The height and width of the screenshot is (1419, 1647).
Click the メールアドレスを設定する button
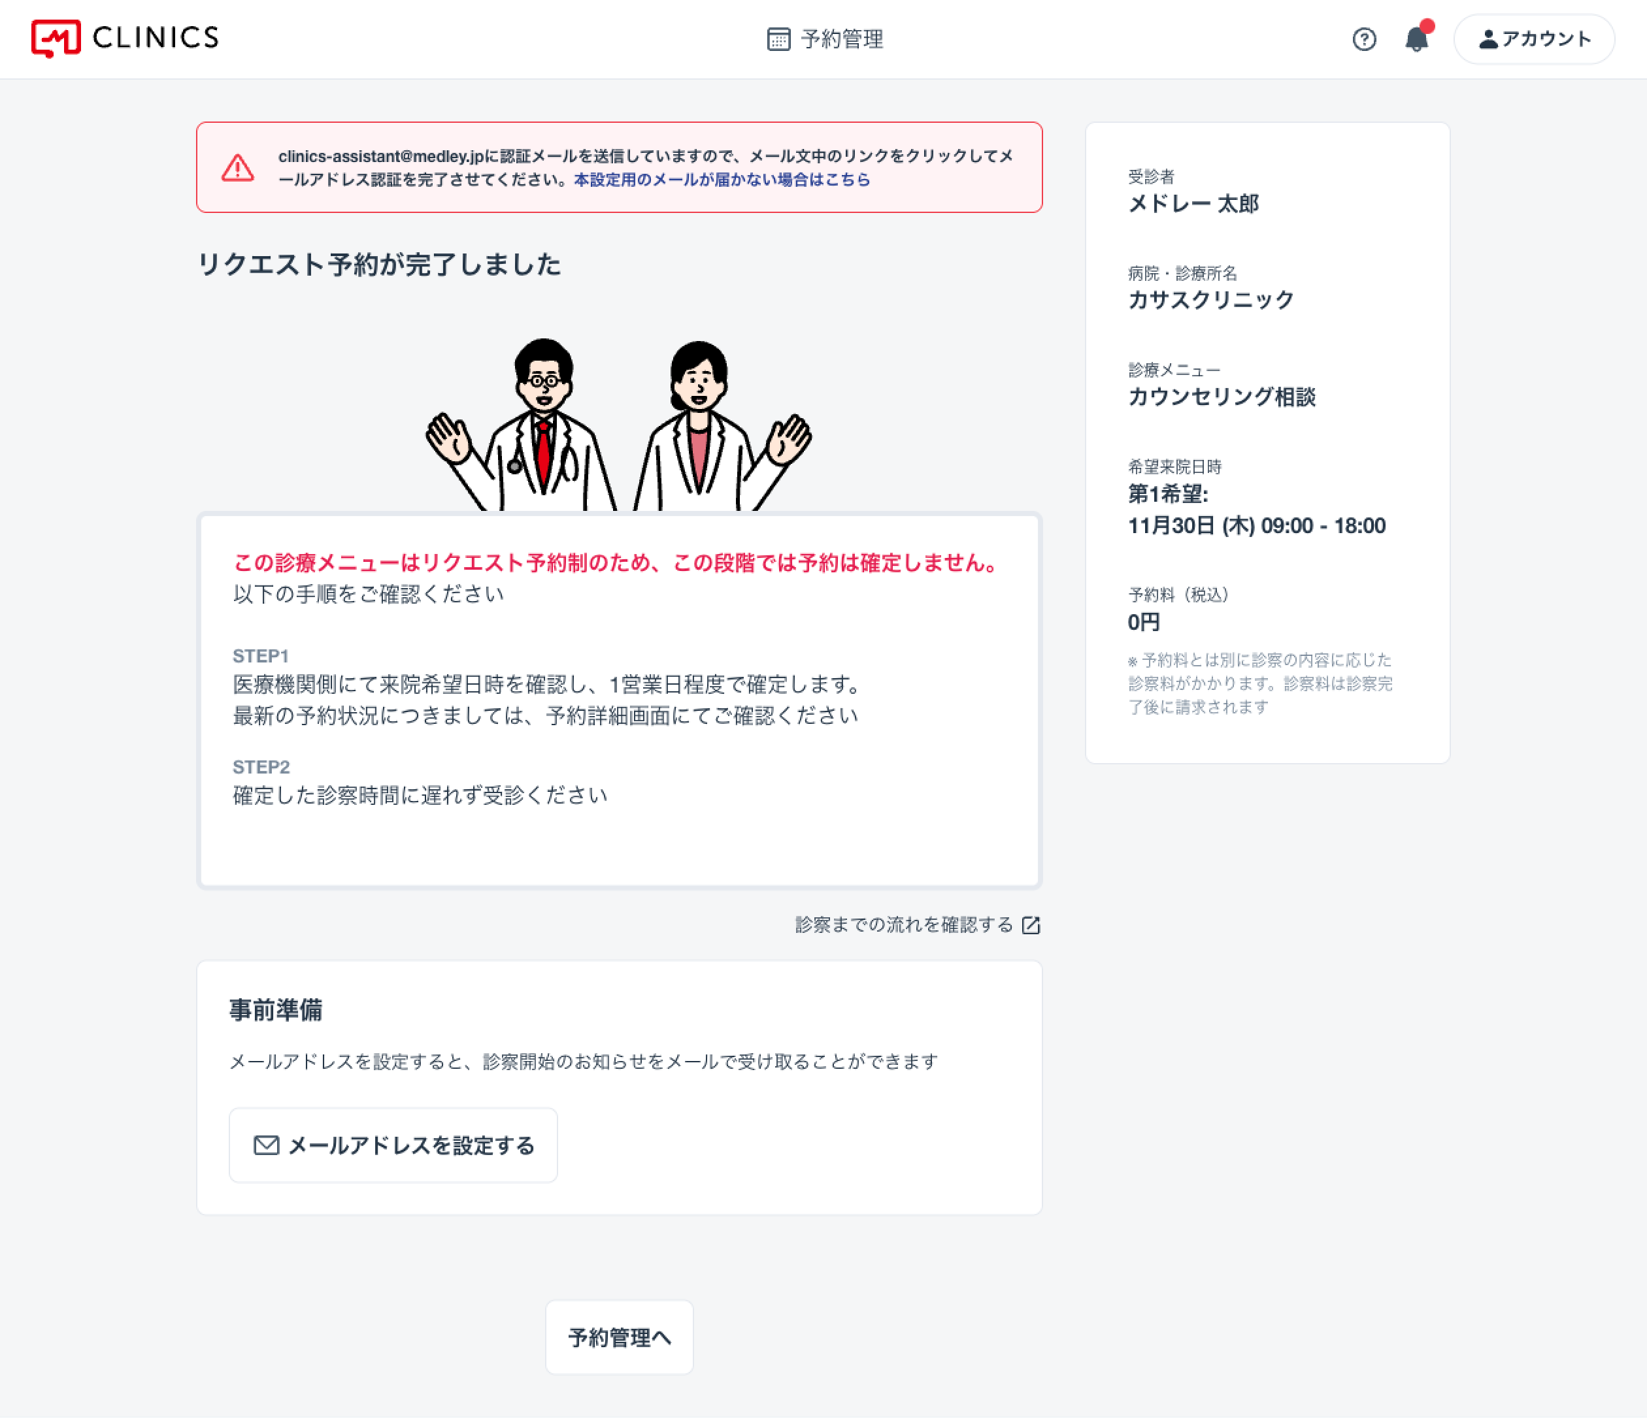(x=393, y=1145)
